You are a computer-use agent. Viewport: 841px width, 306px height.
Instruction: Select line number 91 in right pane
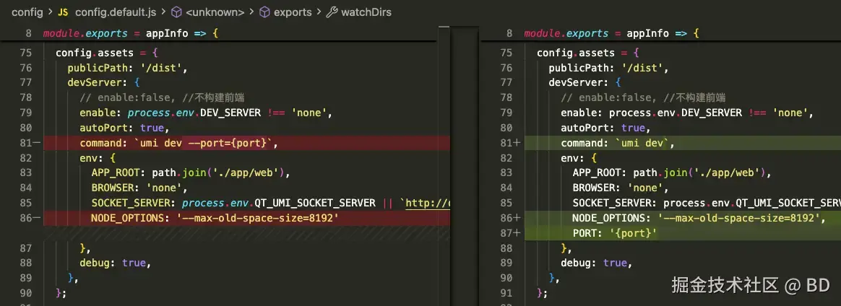[x=506, y=293]
